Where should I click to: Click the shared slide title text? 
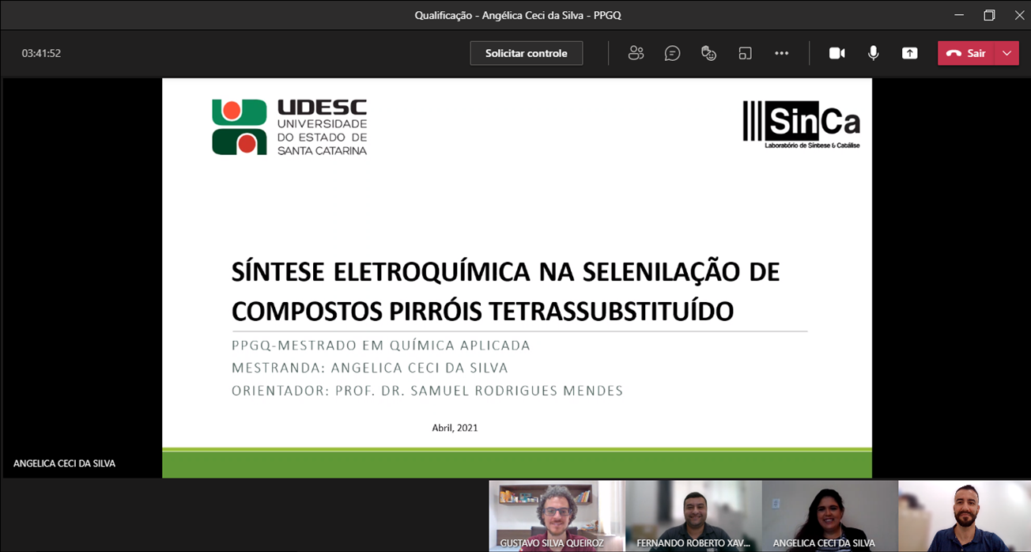505,291
